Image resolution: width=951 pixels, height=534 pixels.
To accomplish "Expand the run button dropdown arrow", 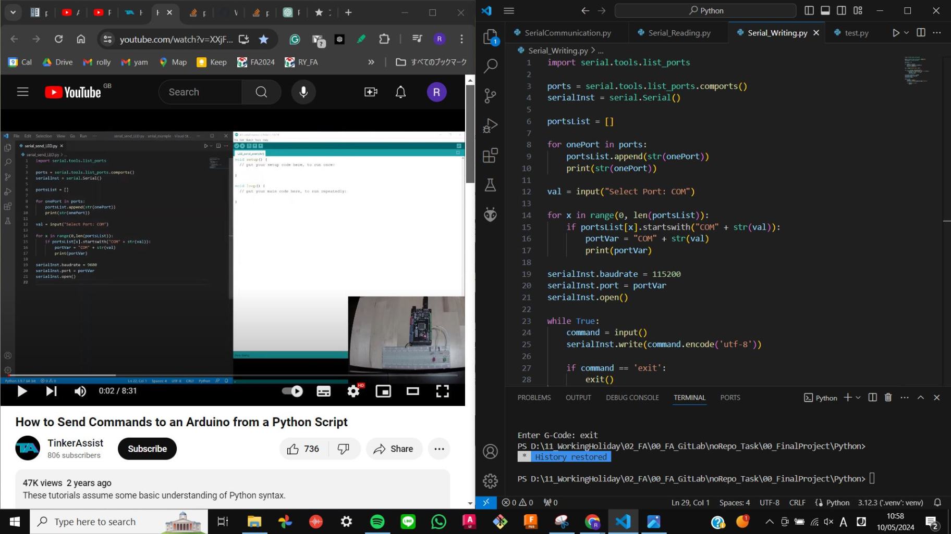I will pos(907,33).
